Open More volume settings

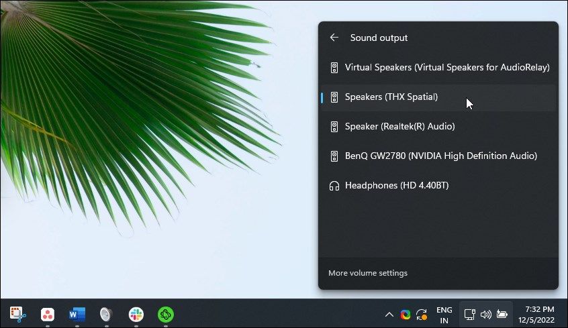(368, 273)
